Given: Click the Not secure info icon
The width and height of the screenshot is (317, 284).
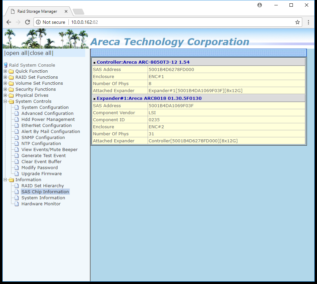Looking at the screenshot, I should tap(38, 22).
